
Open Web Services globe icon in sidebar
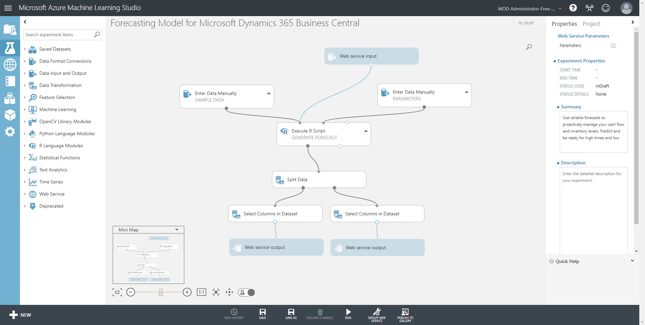pos(10,64)
